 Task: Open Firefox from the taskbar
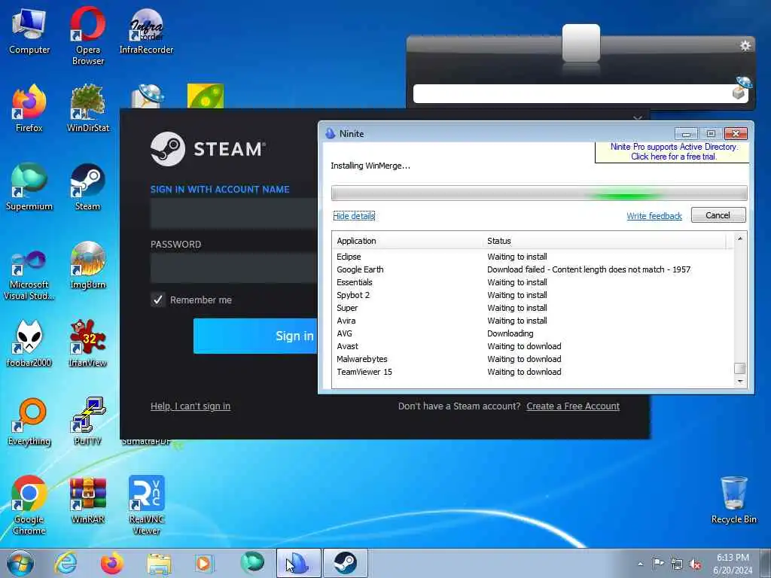pos(112,563)
